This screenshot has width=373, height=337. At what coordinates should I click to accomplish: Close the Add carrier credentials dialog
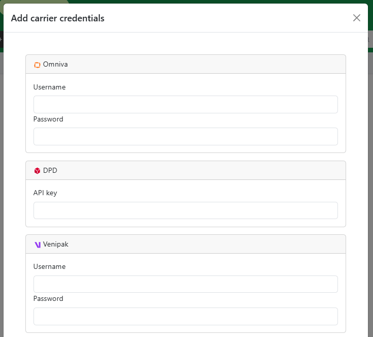tap(357, 18)
